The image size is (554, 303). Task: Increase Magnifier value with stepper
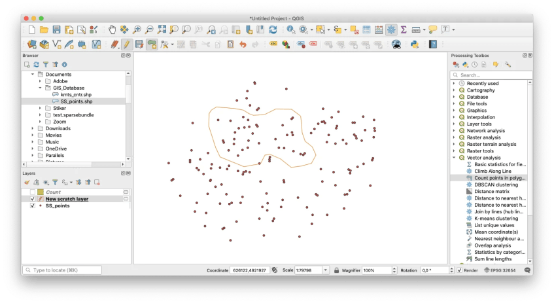pyautogui.click(x=394, y=269)
